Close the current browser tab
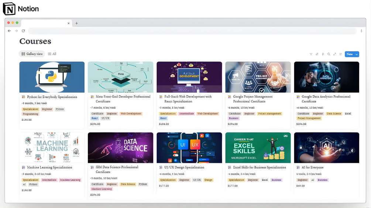This screenshot has width=371, height=208. (x=68, y=23)
